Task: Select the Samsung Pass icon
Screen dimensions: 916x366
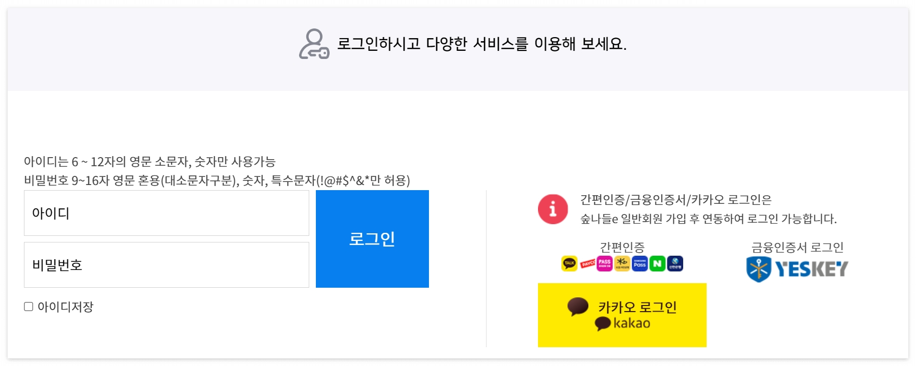Action: coord(639,263)
